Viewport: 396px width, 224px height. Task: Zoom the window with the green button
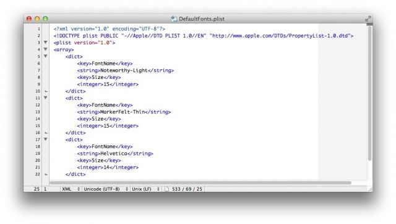click(x=45, y=19)
